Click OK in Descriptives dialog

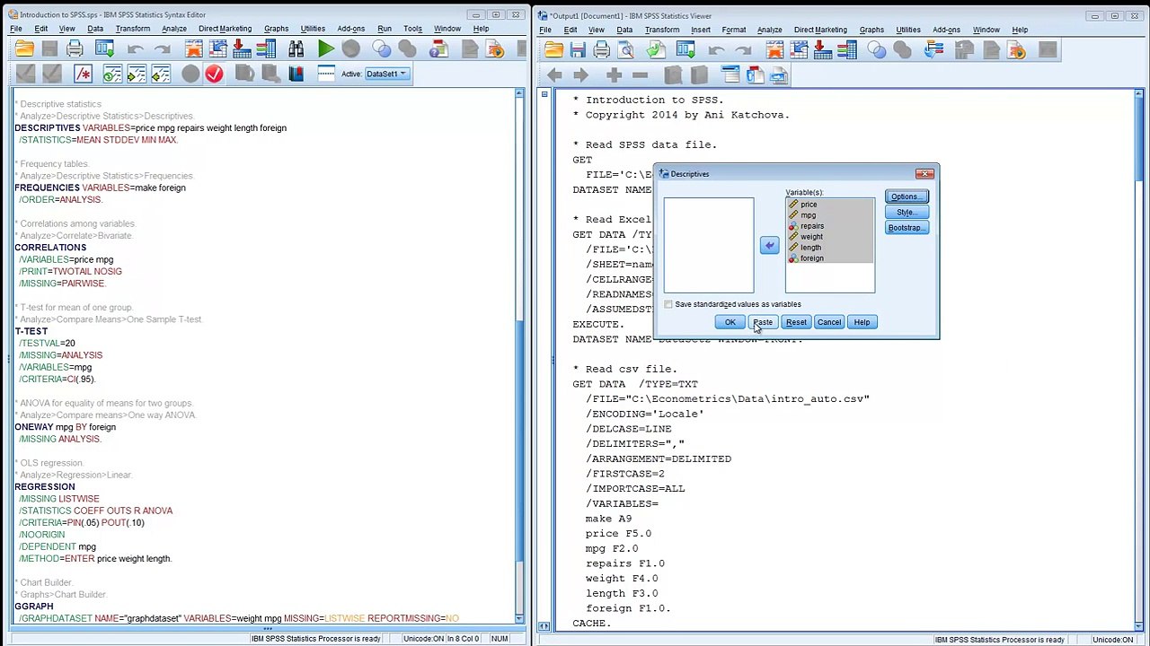[x=730, y=322]
